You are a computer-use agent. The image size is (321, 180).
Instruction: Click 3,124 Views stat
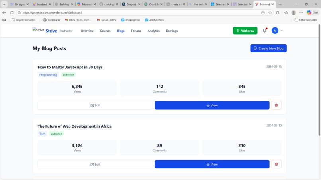pyautogui.click(x=77, y=147)
